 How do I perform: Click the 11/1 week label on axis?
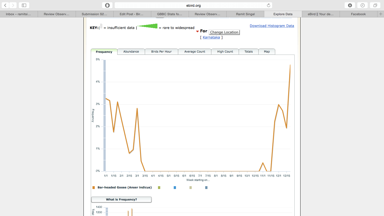[x=263, y=176]
